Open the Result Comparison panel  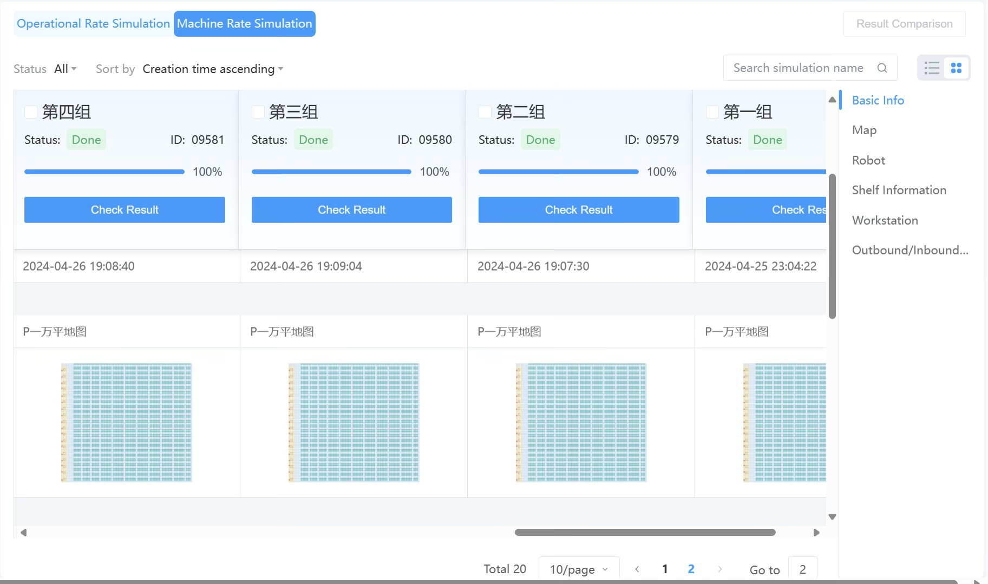904,23
